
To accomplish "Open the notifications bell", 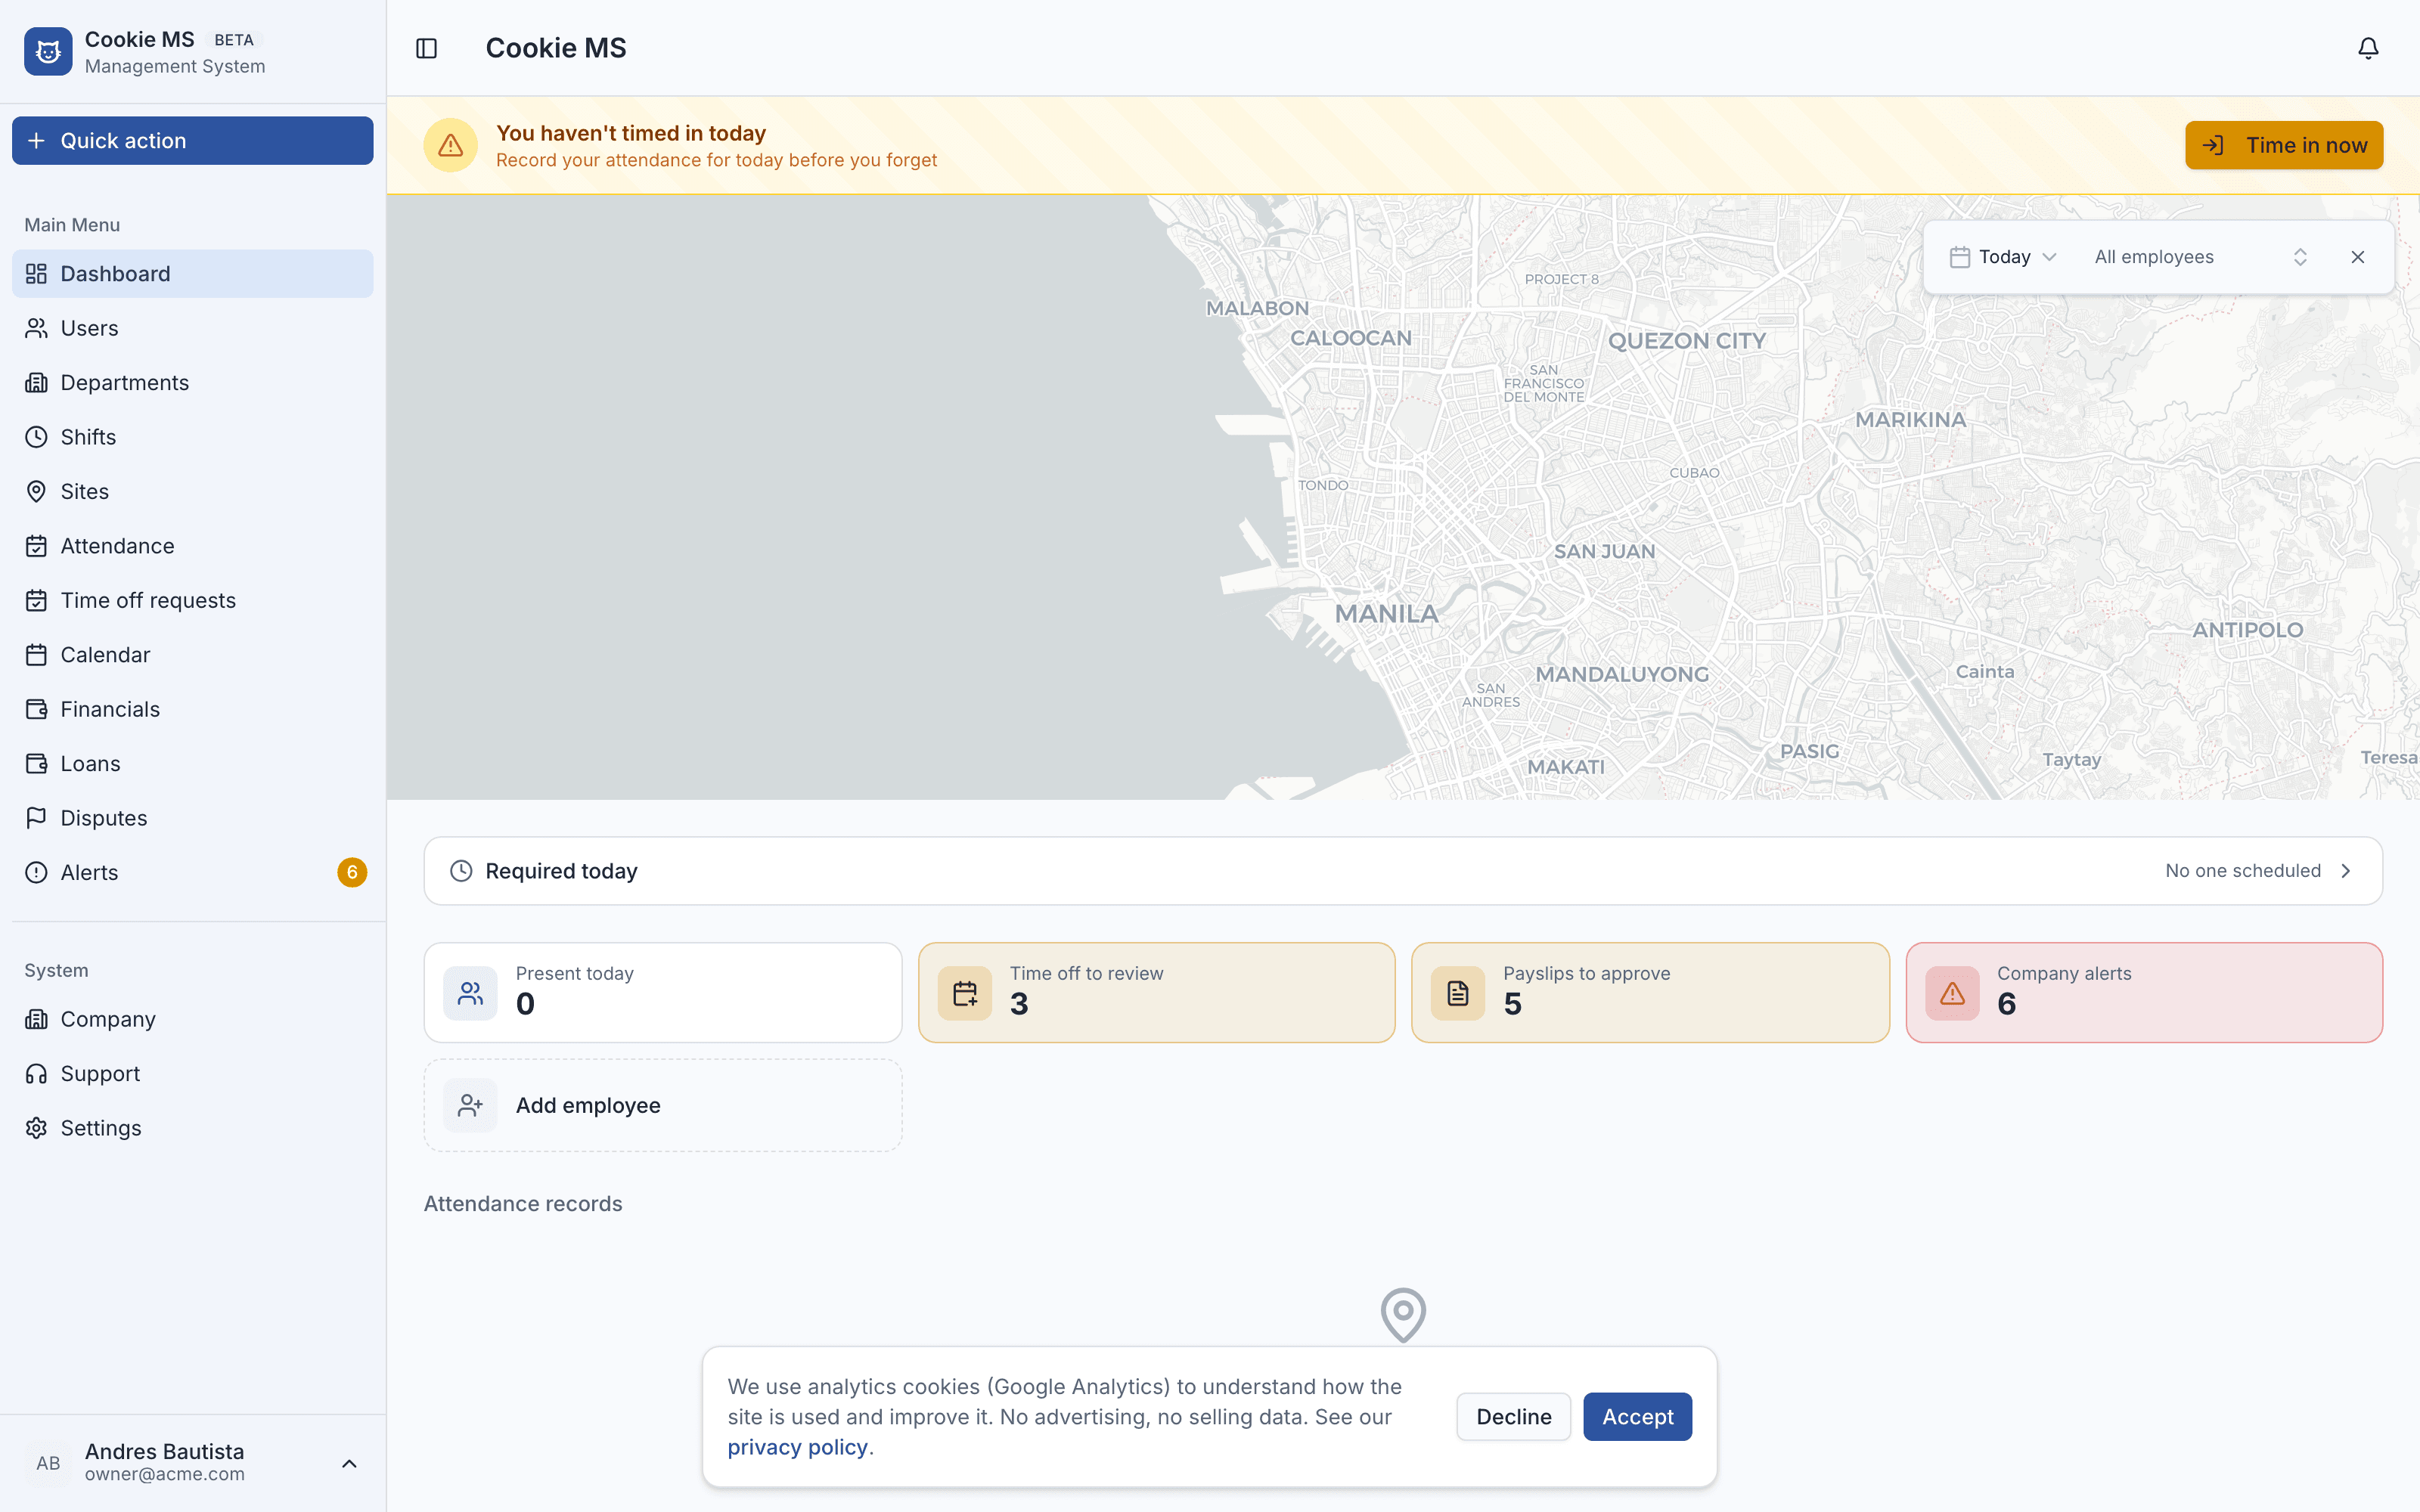I will [2368, 48].
